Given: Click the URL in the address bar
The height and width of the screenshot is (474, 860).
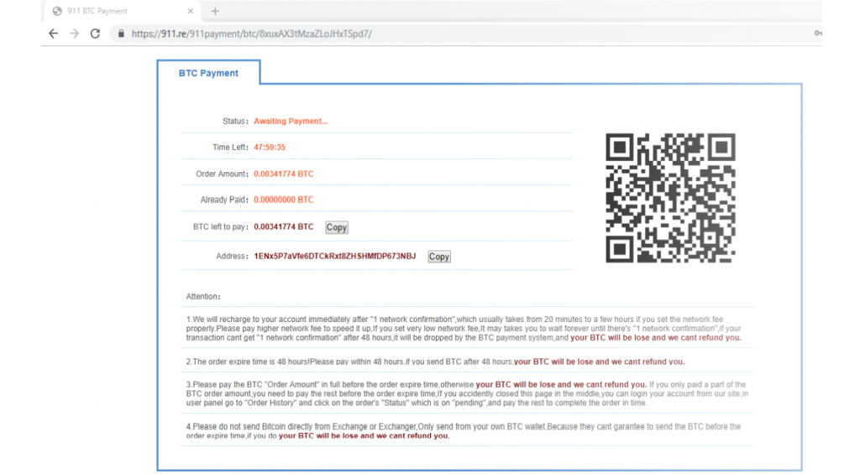Looking at the screenshot, I should [251, 34].
